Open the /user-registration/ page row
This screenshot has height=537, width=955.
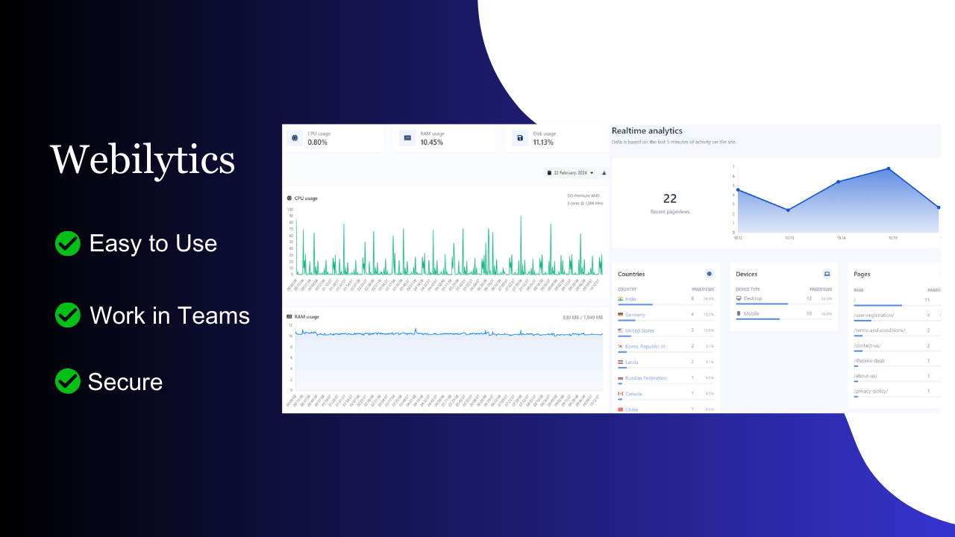897,315
